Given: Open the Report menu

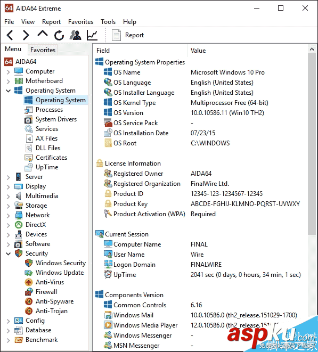Looking at the screenshot, I should (x=51, y=22).
